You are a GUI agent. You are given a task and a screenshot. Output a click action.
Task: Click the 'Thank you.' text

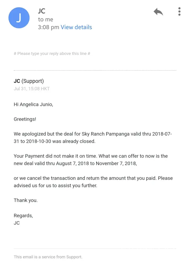pyautogui.click(x=26, y=200)
